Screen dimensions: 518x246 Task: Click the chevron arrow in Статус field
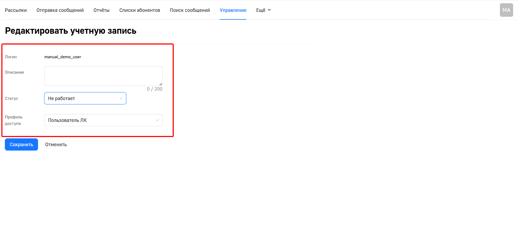121,98
